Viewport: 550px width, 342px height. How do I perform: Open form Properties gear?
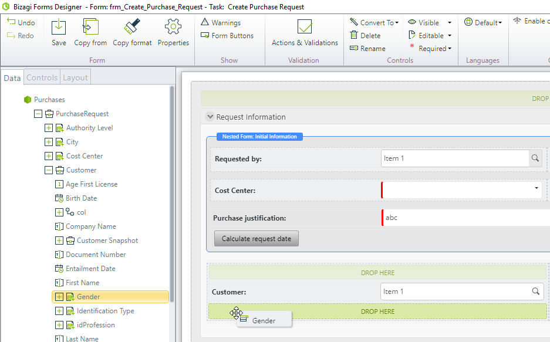173,32
